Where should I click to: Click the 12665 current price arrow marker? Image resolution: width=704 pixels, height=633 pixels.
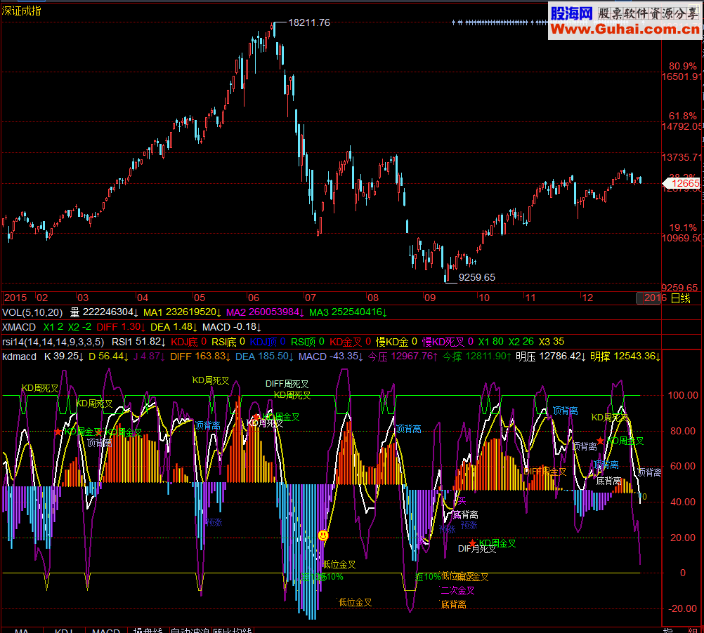tap(681, 183)
